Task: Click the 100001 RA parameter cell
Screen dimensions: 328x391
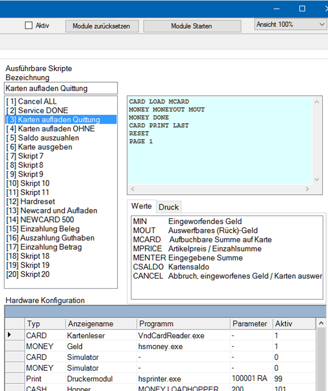Action: point(251,378)
